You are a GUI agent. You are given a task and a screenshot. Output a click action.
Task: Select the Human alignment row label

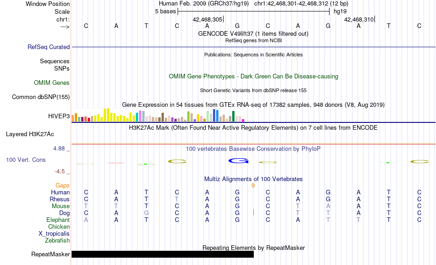[60, 192]
